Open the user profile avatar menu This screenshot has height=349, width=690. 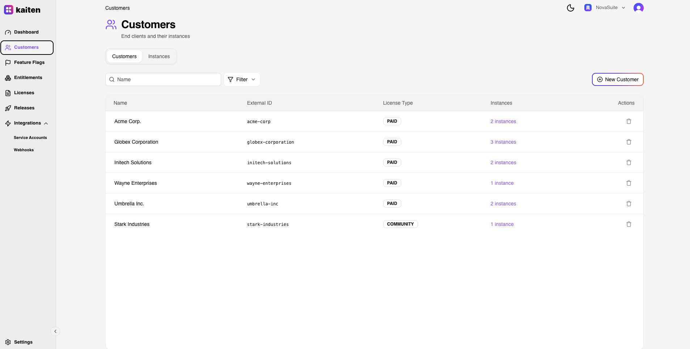638,8
